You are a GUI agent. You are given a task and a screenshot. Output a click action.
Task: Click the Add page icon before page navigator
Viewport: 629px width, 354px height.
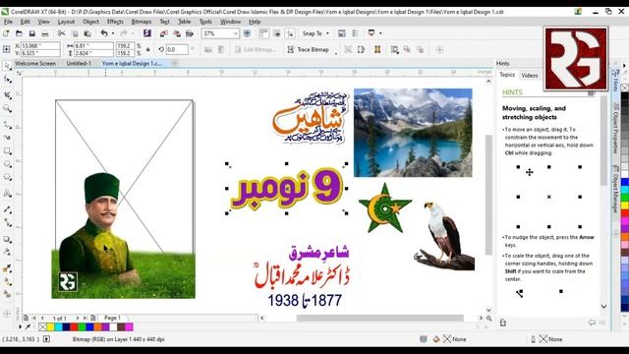click(26, 318)
